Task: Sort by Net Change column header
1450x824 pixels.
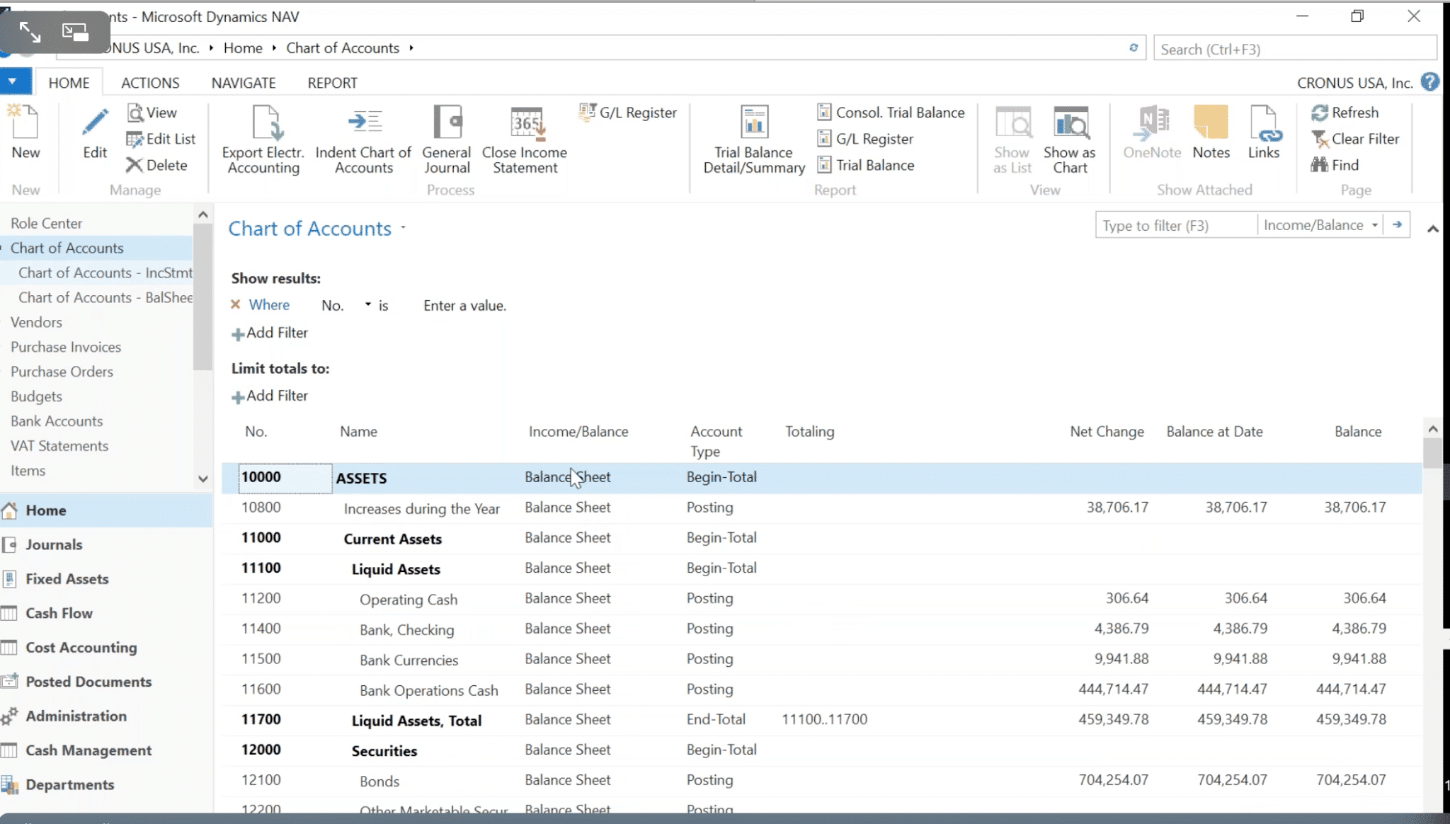Action: point(1107,431)
